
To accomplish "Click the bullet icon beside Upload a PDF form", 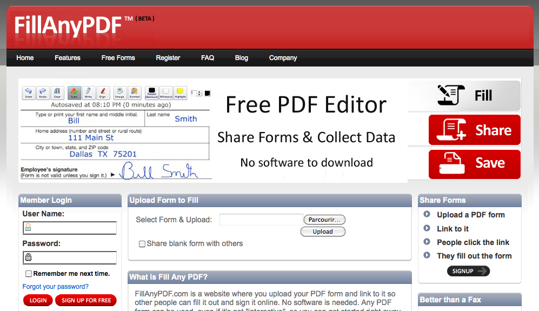I will click(x=427, y=214).
